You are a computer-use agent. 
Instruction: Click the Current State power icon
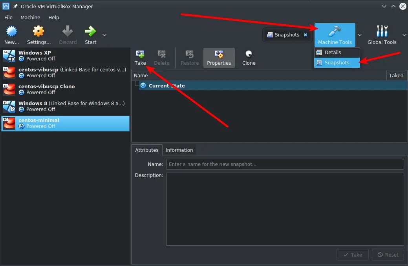143,85
